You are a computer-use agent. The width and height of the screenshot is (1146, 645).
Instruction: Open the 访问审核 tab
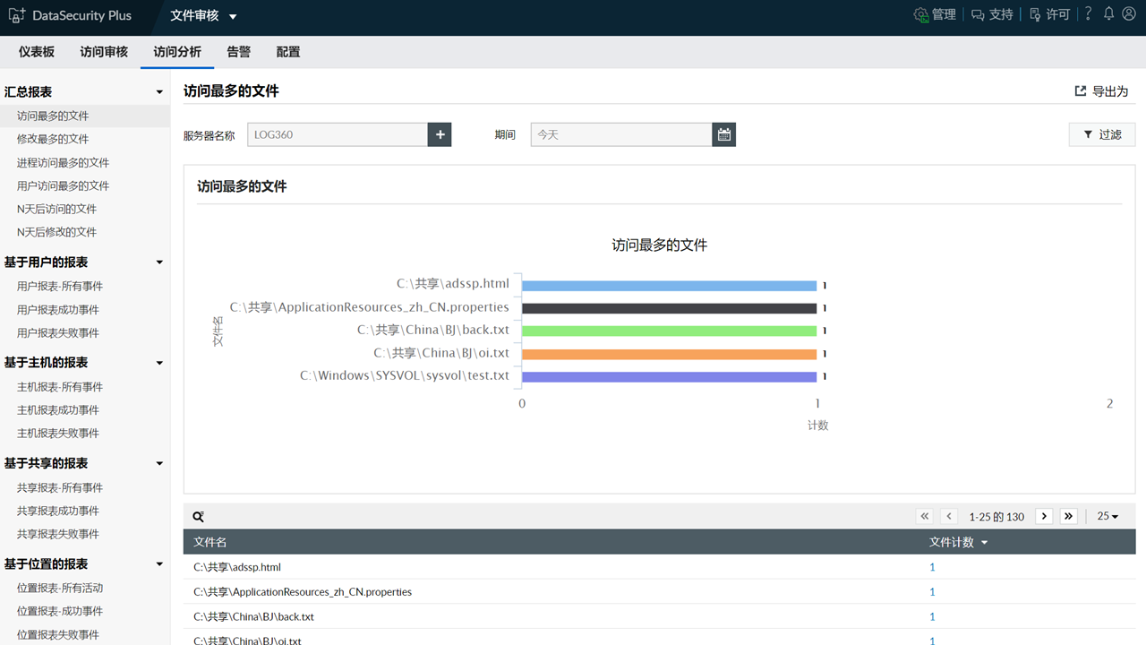click(103, 52)
